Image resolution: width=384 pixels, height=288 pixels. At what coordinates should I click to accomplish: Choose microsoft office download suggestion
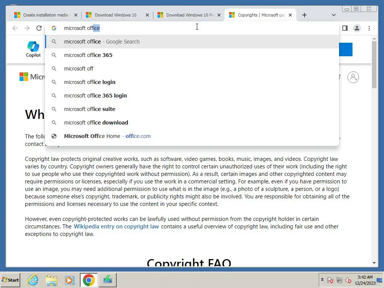192,123
